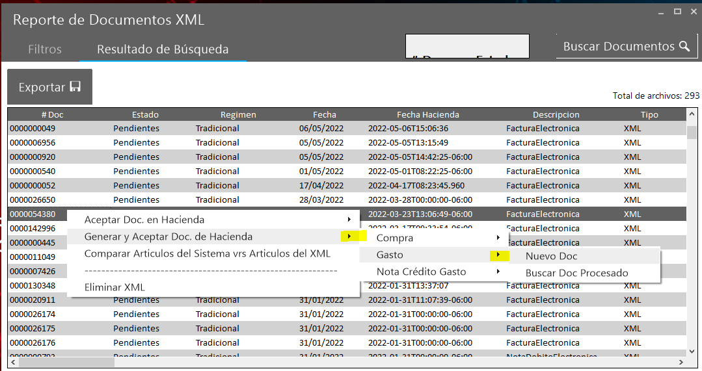Click Eliminar XML in the context menu
The height and width of the screenshot is (371, 702).
[115, 287]
